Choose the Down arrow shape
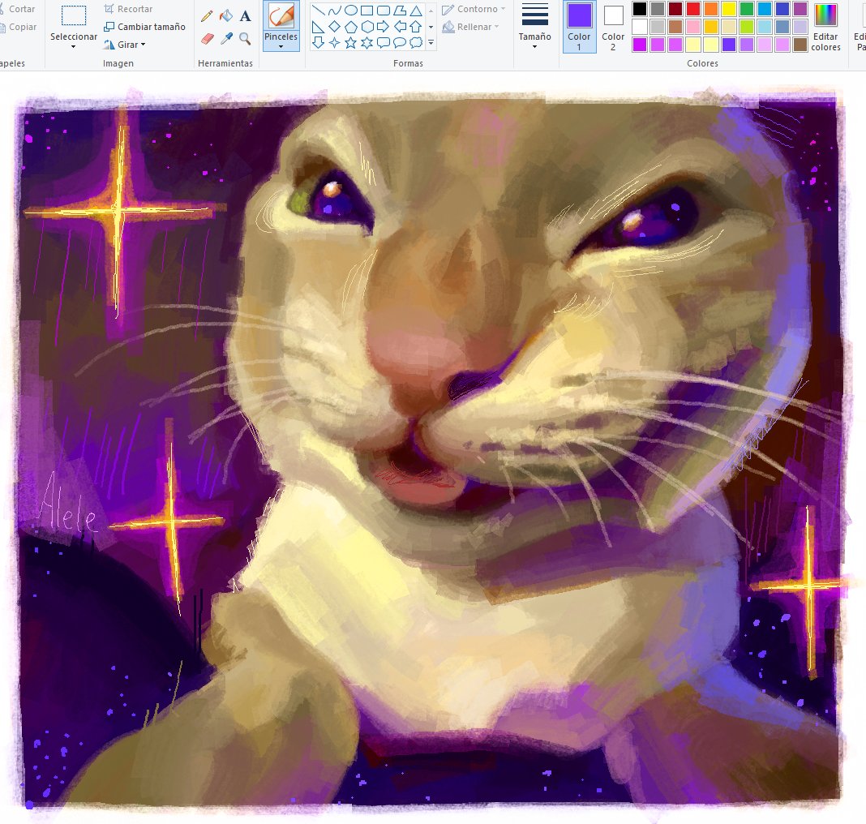Image resolution: width=866 pixels, height=824 pixels. [x=318, y=42]
